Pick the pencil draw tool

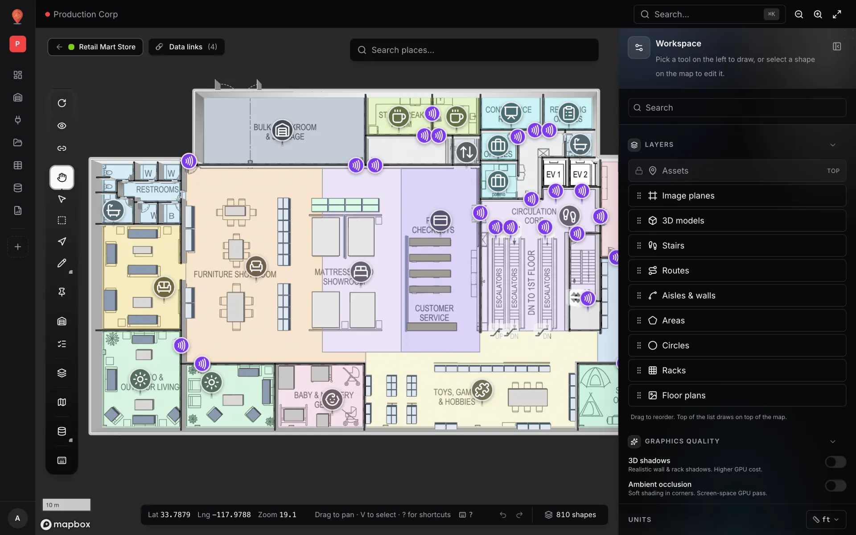click(x=62, y=263)
